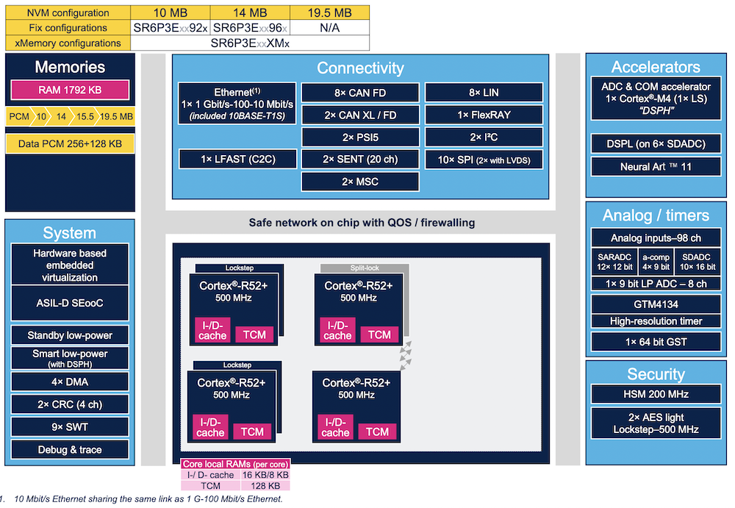Image resolution: width=735 pixels, height=508 pixels.
Task: Click the 14 MB NVM configuration header cell
Action: pos(249,12)
